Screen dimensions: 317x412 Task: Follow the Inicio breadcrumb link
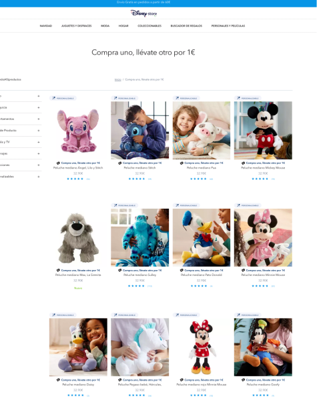pos(118,79)
